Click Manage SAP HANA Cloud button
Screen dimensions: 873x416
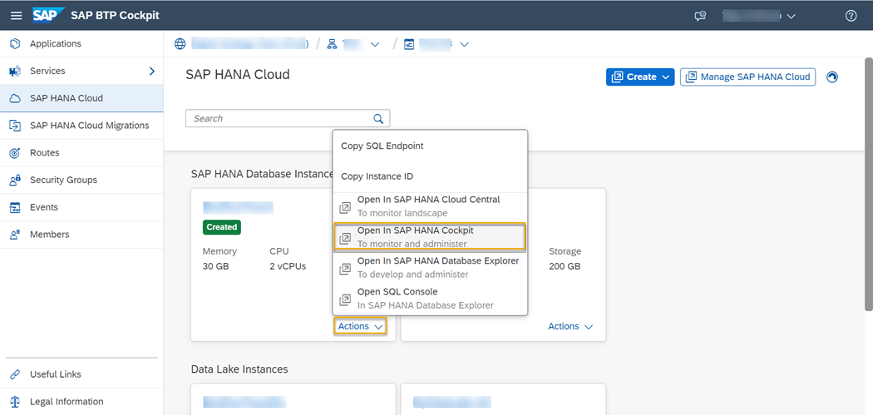(x=747, y=77)
